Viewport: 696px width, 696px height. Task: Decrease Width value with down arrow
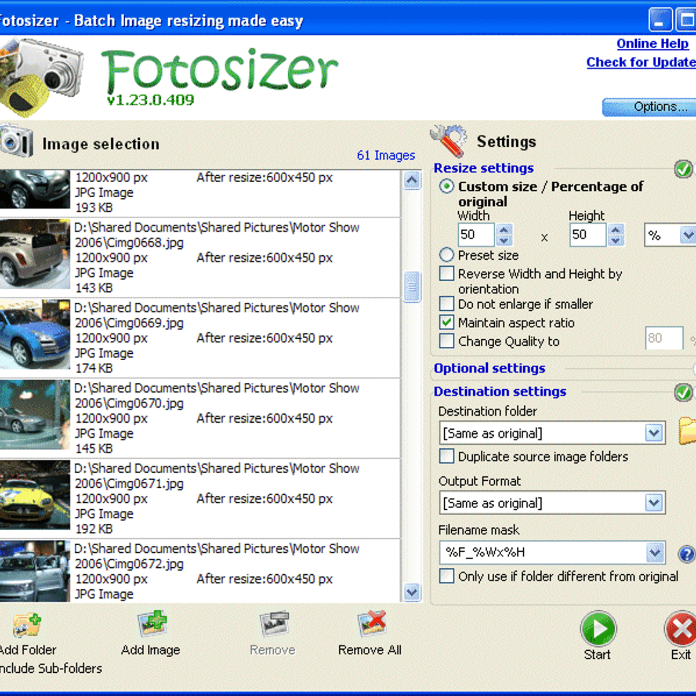tap(503, 240)
